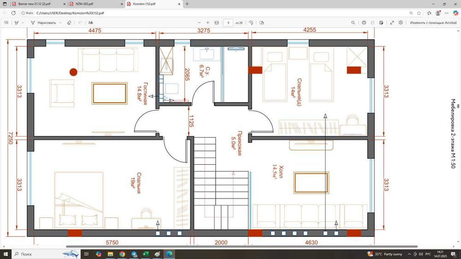Click the page number input field
Screen dimensions: 461x259
tap(228, 23)
